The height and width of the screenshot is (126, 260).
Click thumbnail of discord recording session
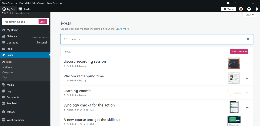pyautogui.click(x=234, y=64)
